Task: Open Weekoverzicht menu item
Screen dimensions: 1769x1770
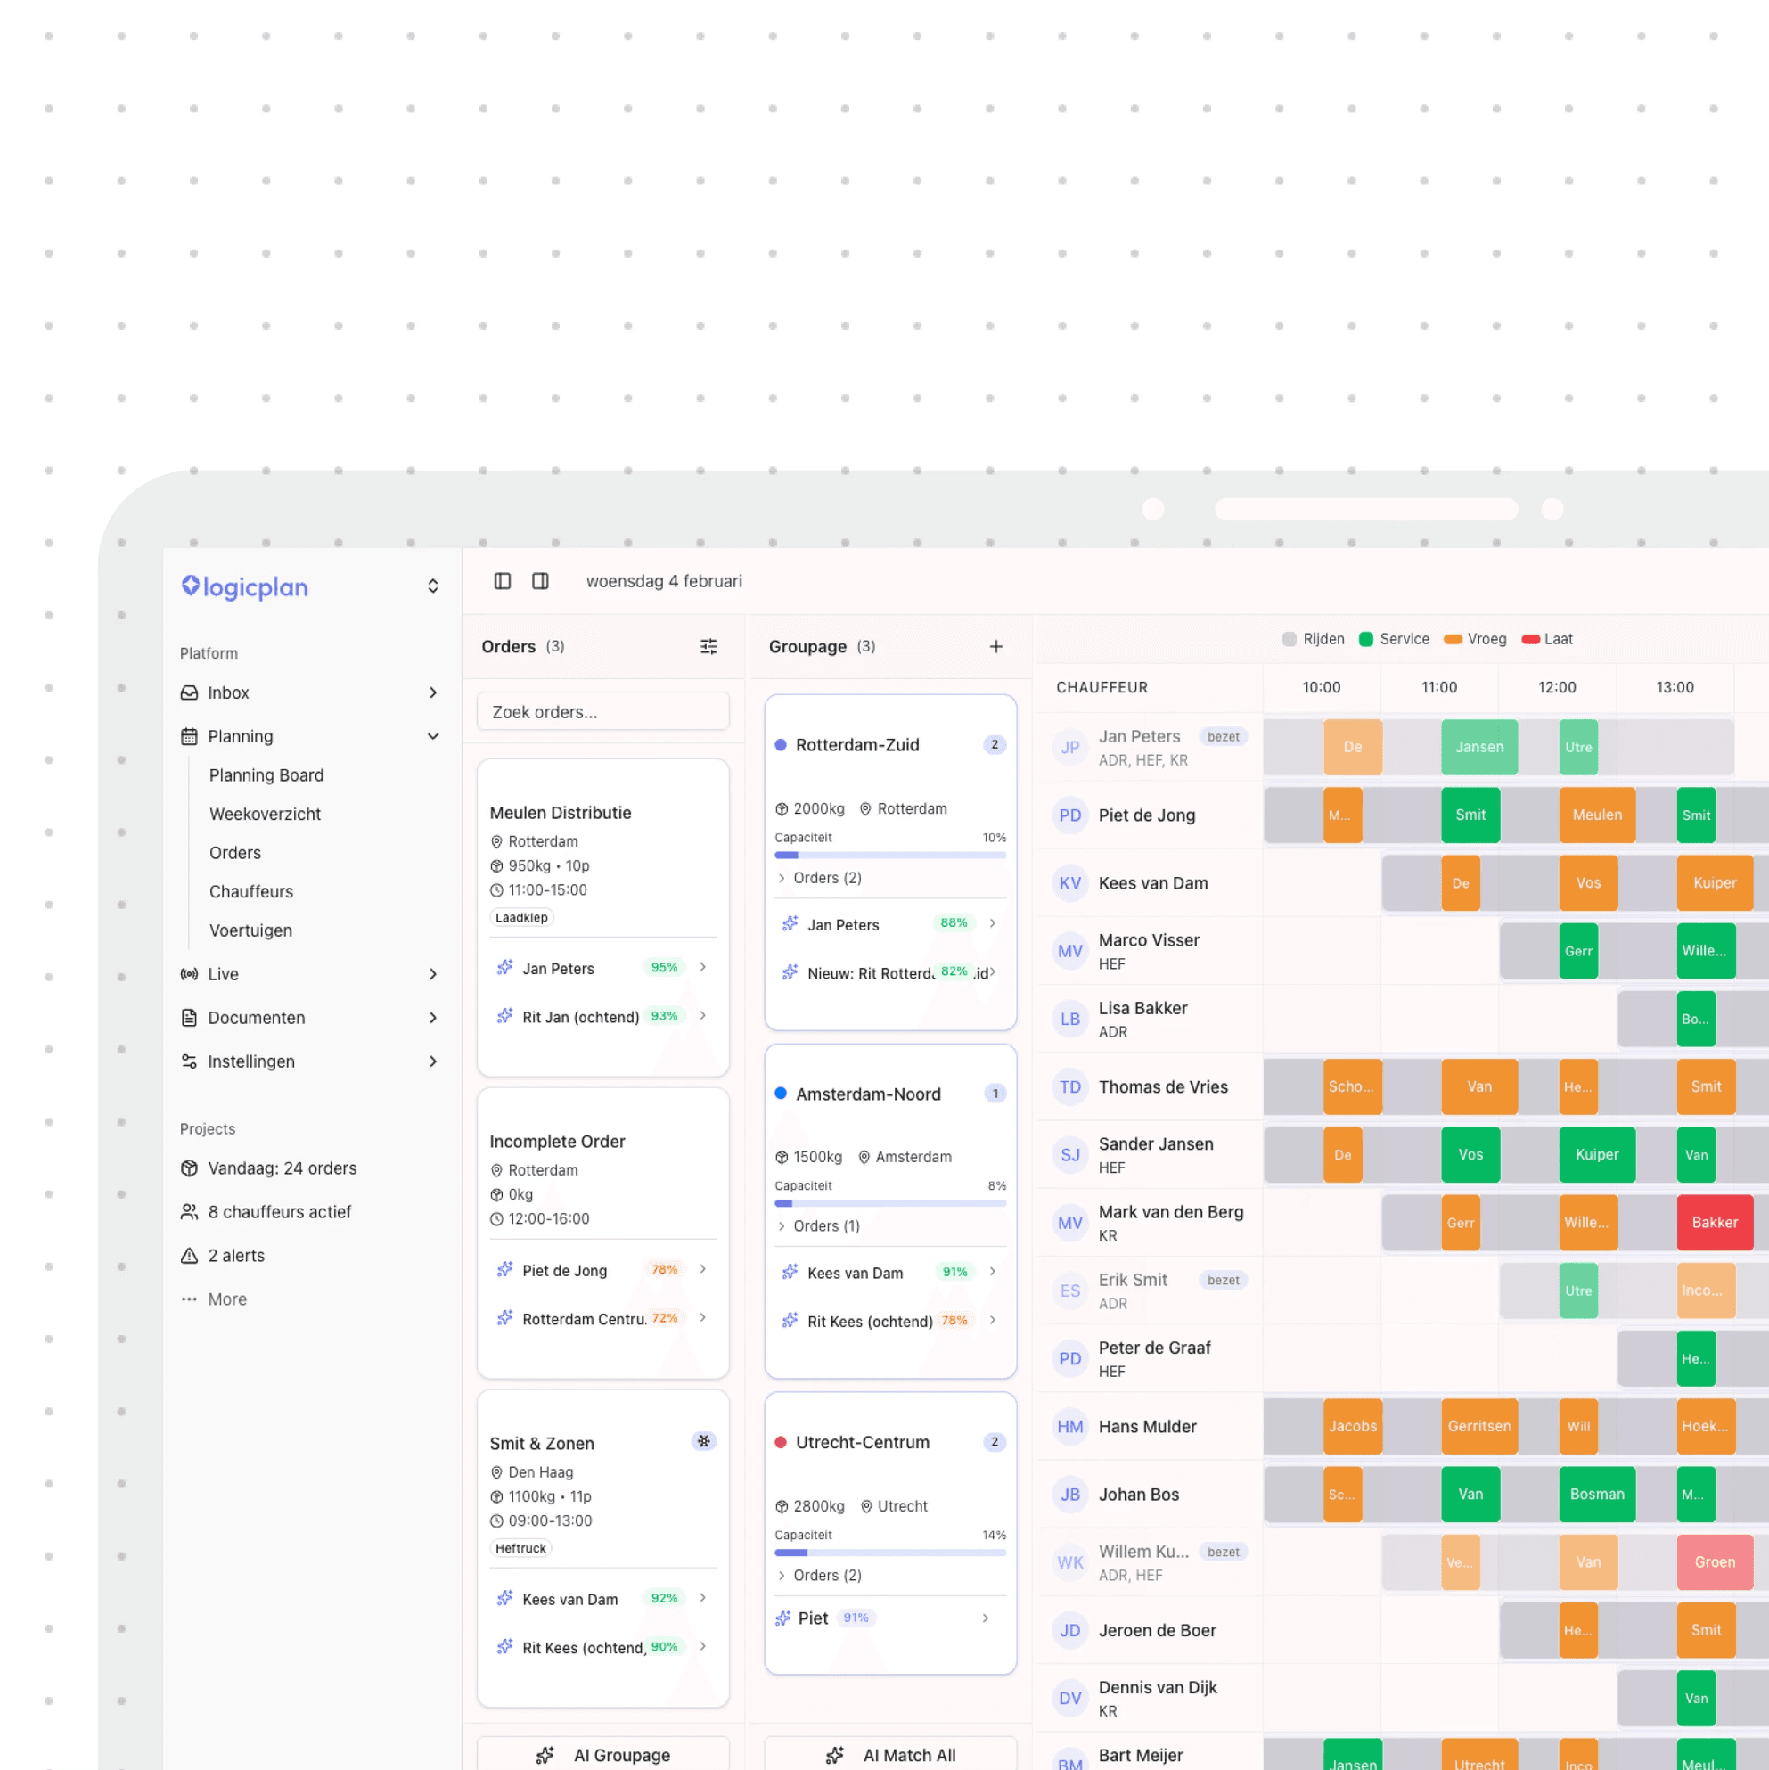Action: pyautogui.click(x=265, y=815)
